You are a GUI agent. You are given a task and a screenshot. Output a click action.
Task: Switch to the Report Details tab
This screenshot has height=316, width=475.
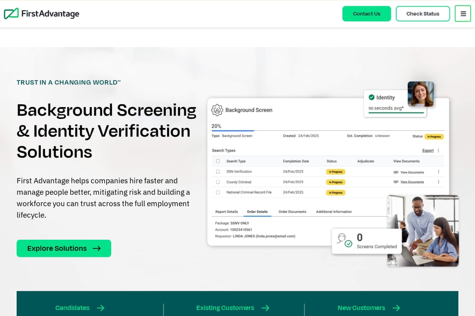tap(227, 212)
